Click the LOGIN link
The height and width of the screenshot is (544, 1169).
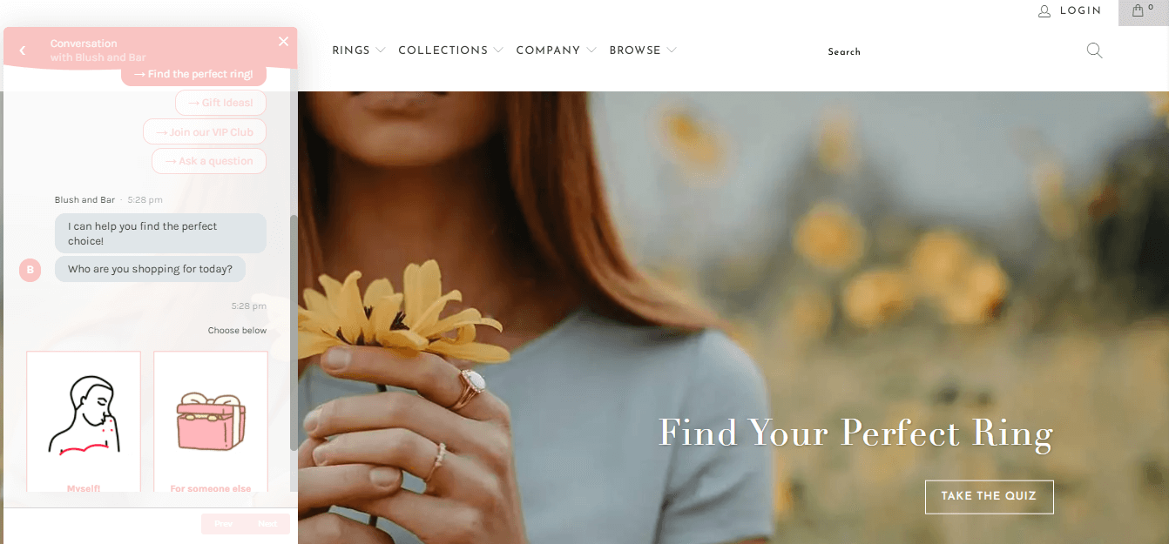[x=1081, y=11]
